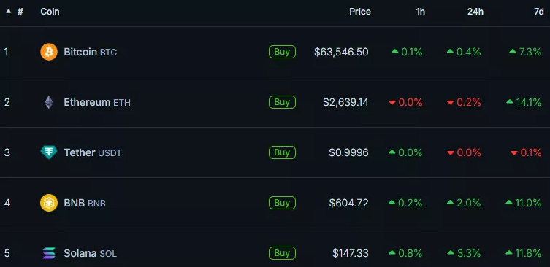Image resolution: width=550 pixels, height=267 pixels.
Task: Click the BNB yellow logo icon
Action: point(49,203)
